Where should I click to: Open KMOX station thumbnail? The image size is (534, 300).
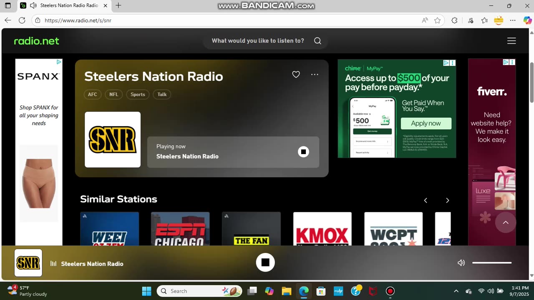click(x=322, y=228)
